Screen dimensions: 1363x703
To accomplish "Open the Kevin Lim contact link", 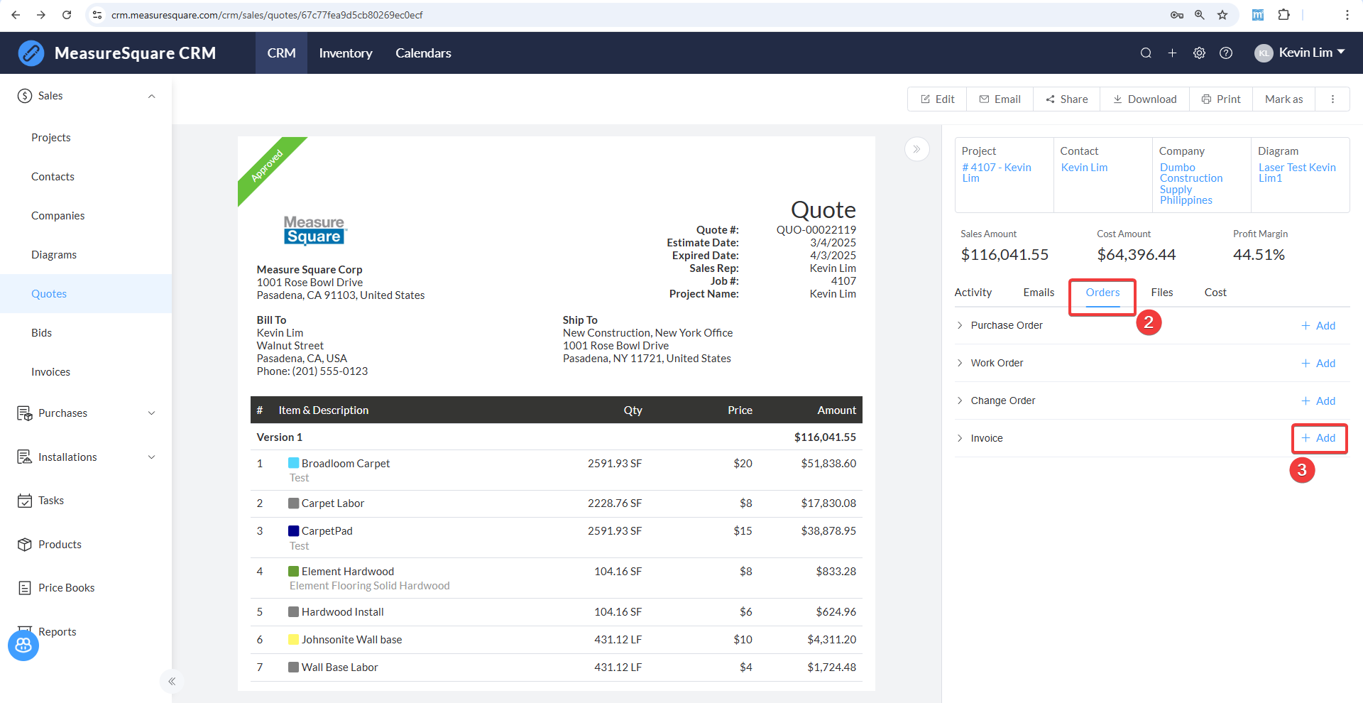I will tap(1084, 168).
